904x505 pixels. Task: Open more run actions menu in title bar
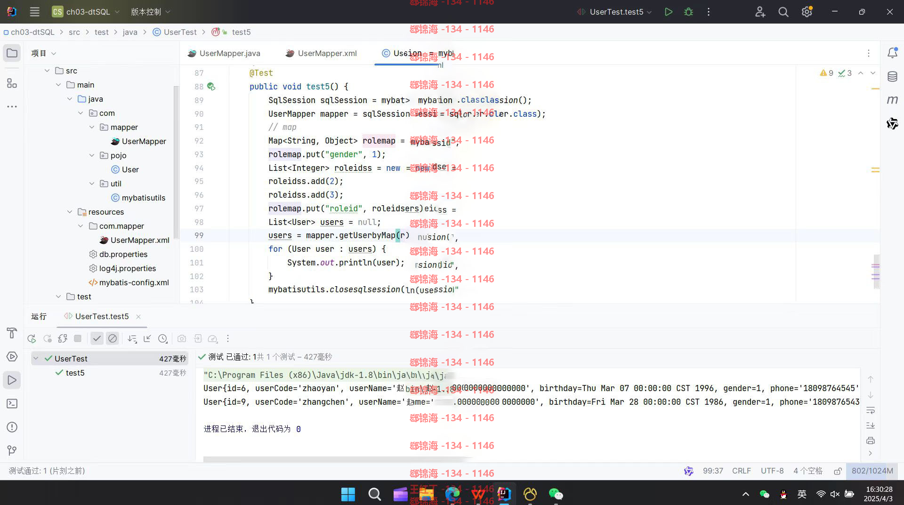coord(709,12)
